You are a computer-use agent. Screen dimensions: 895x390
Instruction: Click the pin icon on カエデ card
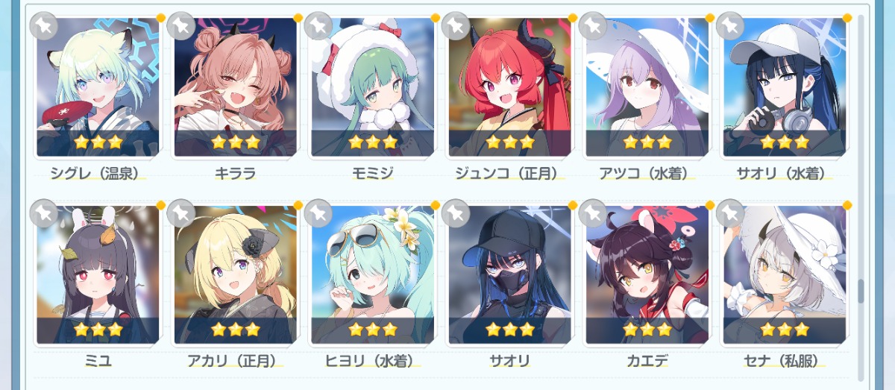[592, 213]
